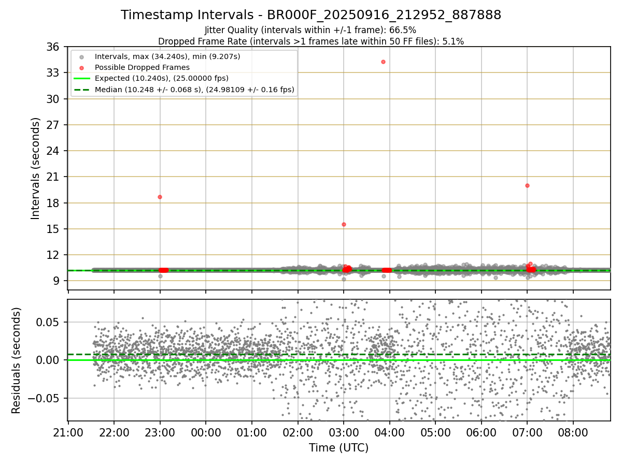Click the 'Dropped Frame Rate' subtitle line
622x466 pixels.
[x=311, y=41]
